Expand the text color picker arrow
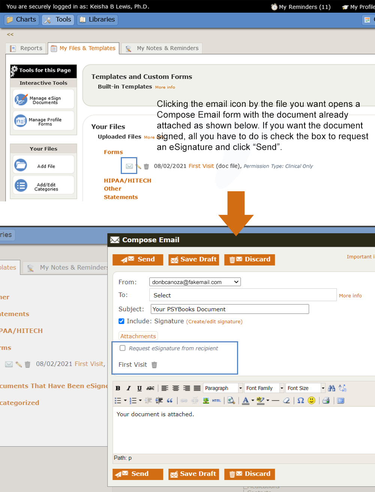 253,400
